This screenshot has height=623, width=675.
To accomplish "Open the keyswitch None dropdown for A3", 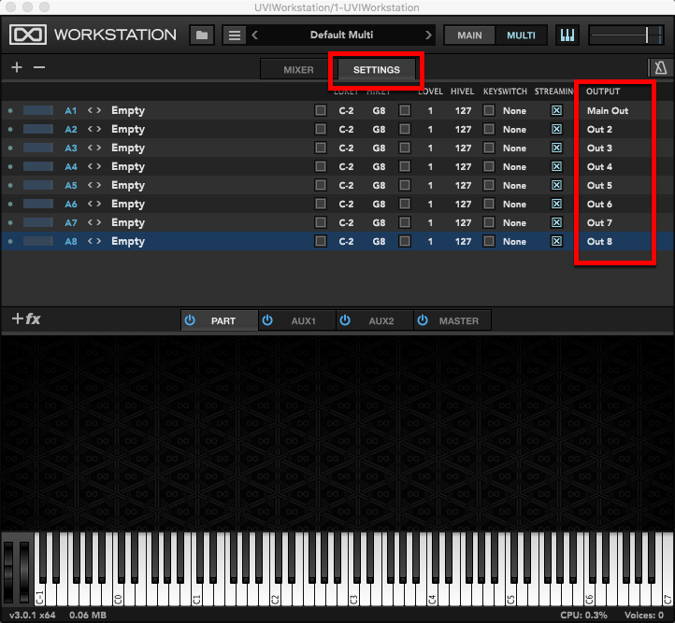I will tap(514, 149).
